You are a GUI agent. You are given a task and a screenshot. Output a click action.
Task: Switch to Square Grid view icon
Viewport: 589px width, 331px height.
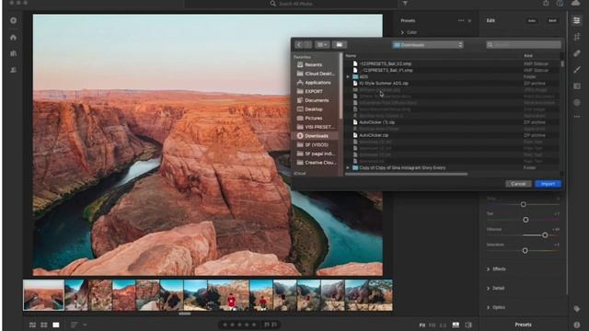coord(44,325)
